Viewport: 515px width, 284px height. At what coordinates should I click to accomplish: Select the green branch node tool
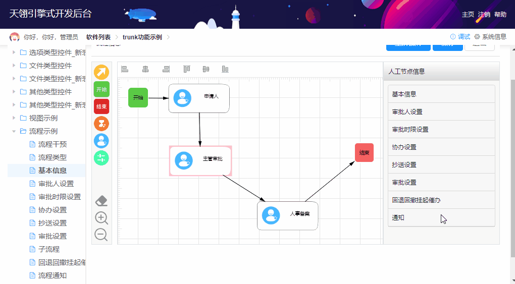tap(101, 158)
